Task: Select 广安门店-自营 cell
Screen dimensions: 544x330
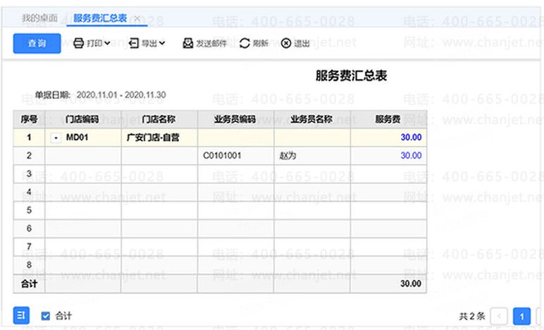Action: point(159,137)
